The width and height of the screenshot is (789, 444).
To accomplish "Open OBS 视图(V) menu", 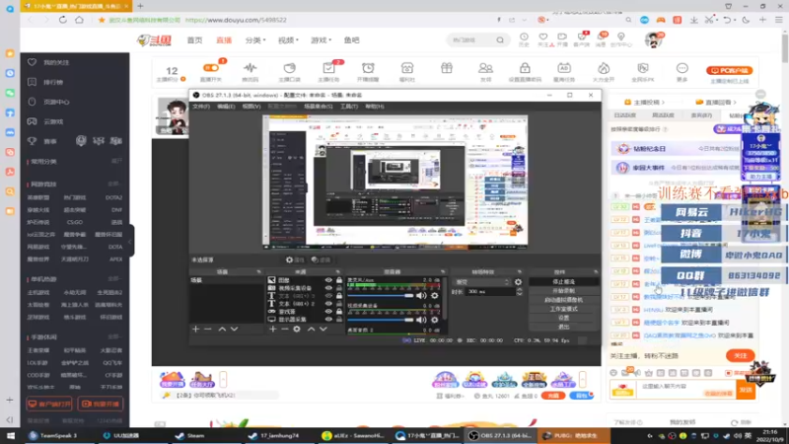I will (251, 107).
